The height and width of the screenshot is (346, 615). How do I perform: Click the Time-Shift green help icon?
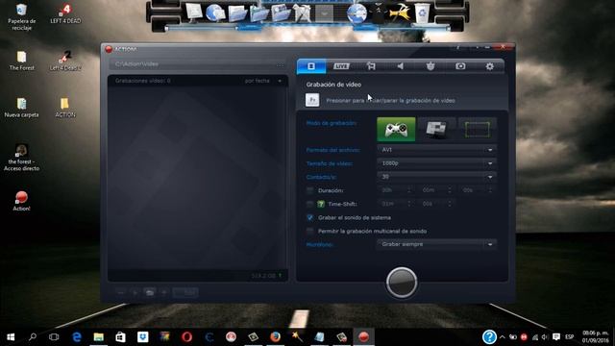[320, 204]
